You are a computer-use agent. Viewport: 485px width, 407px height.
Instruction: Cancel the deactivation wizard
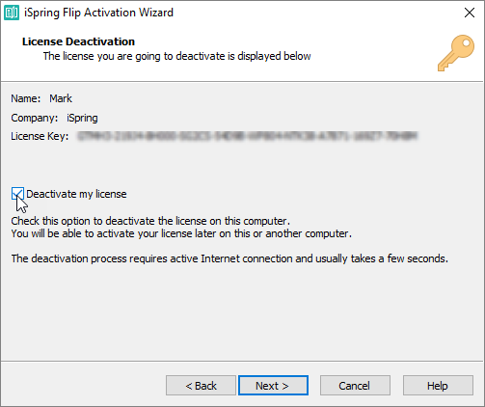355,386
